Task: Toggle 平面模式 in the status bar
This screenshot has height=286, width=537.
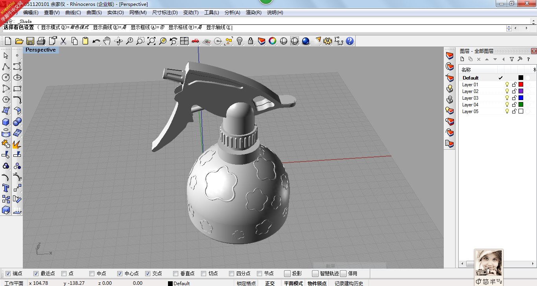Action: coord(293,283)
